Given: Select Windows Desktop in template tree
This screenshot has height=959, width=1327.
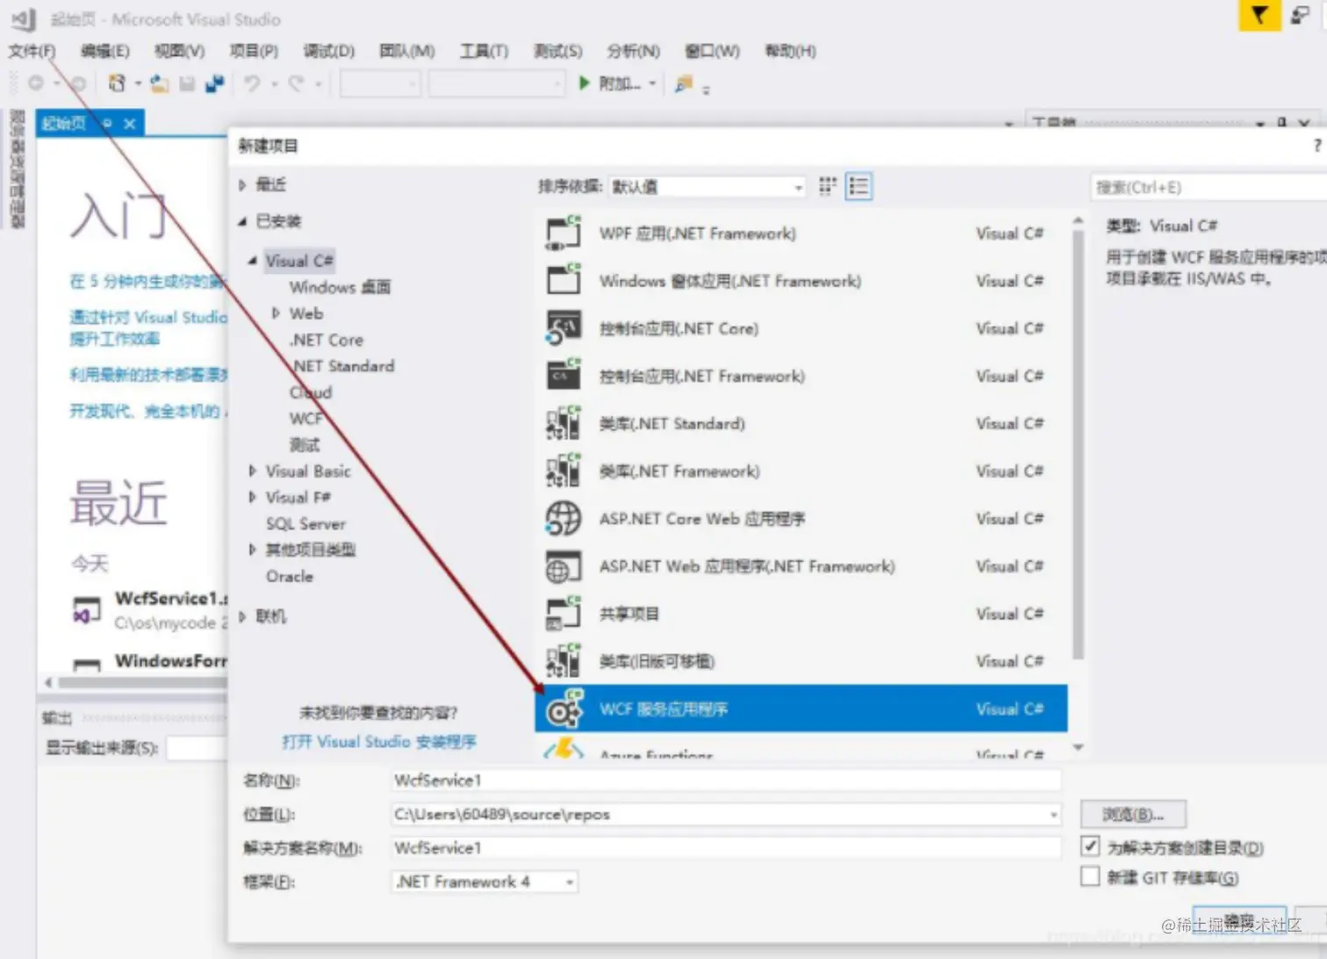Looking at the screenshot, I should 340,287.
